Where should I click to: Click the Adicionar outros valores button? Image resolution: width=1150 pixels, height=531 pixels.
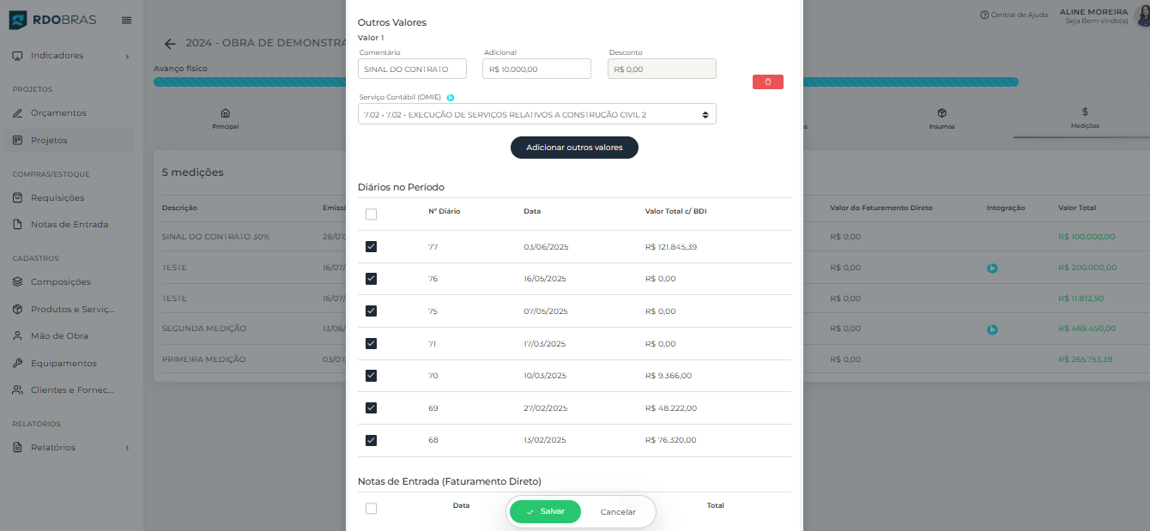[x=574, y=148]
